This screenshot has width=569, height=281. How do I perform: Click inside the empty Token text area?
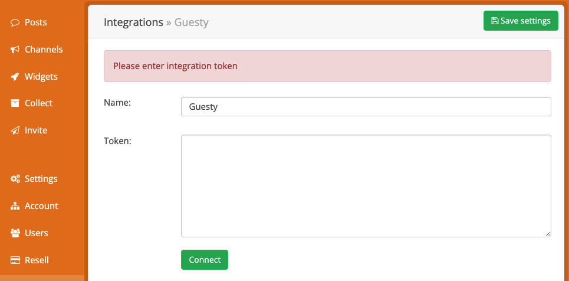tap(366, 186)
